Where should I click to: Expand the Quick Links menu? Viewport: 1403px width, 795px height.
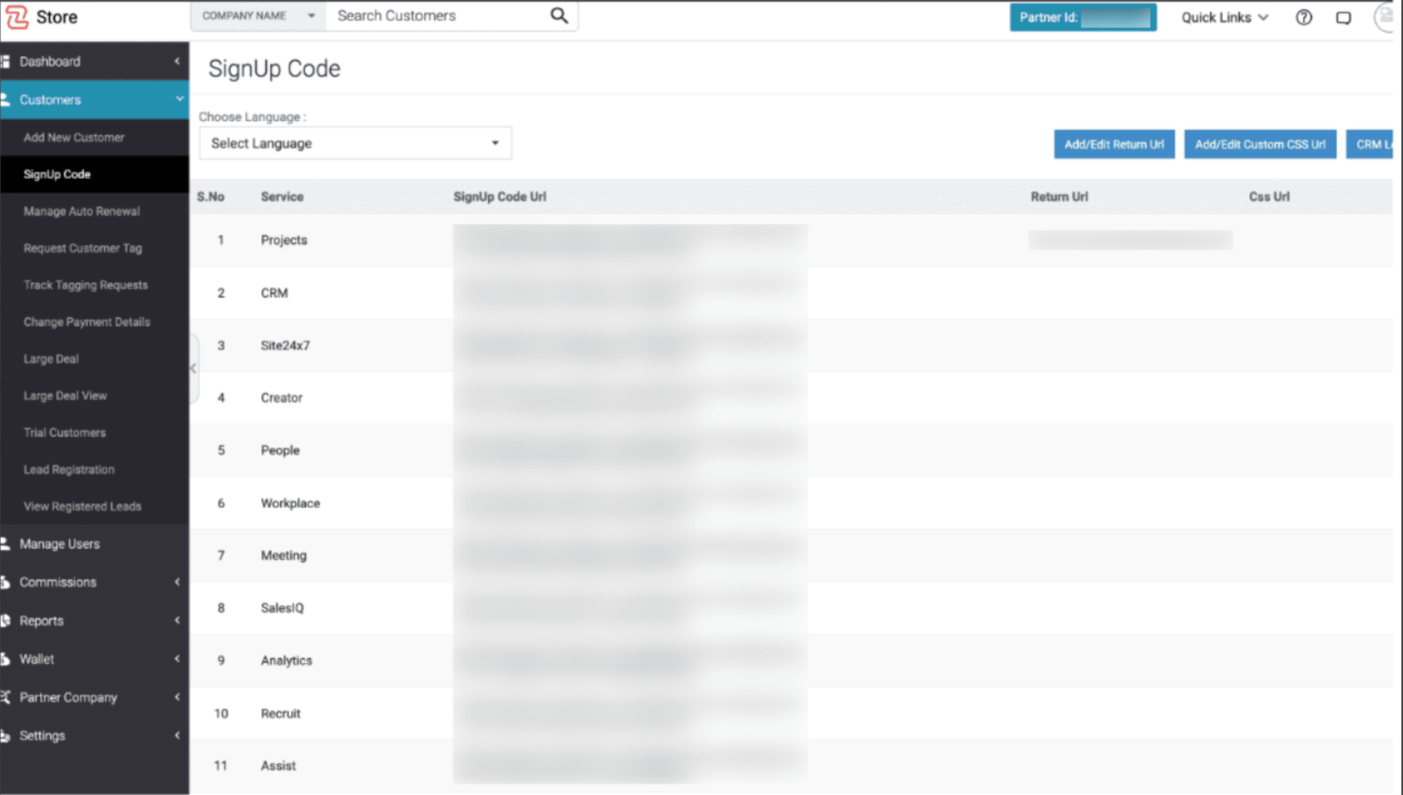1224,18
